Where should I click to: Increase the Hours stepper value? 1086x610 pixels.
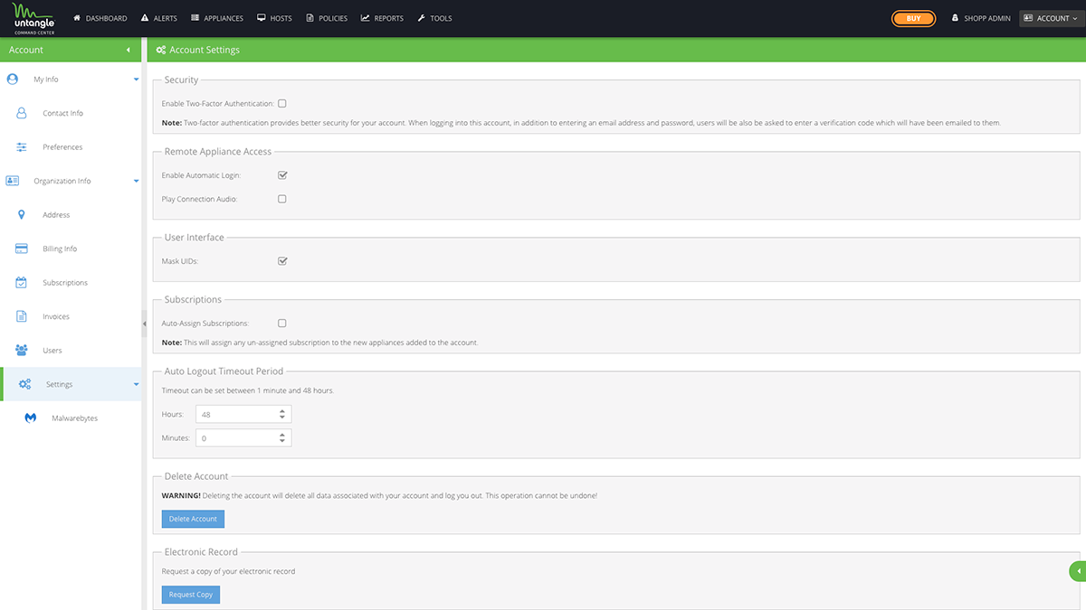282,410
